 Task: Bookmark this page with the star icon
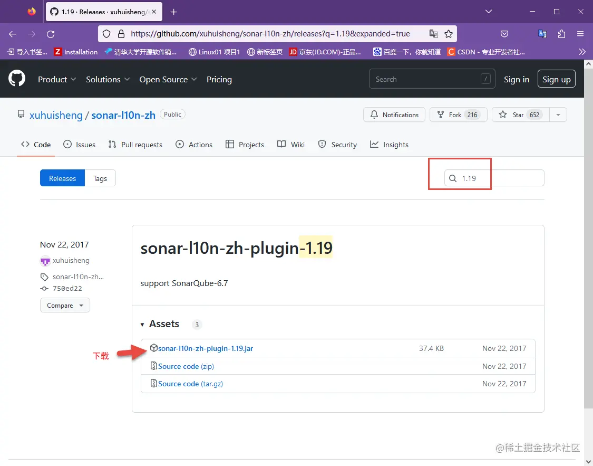click(x=449, y=34)
